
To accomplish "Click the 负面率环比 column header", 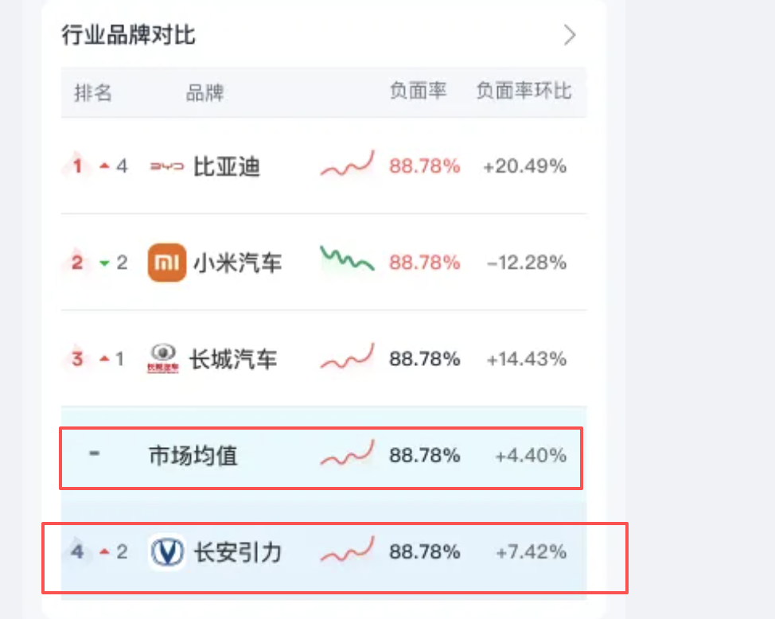I will (x=524, y=91).
